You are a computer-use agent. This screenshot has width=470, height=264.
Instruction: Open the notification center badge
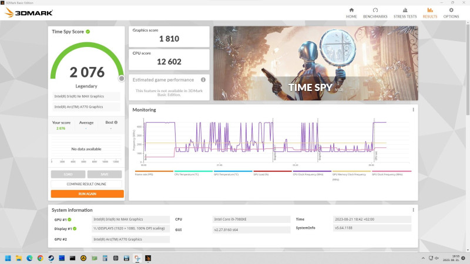(x=464, y=258)
